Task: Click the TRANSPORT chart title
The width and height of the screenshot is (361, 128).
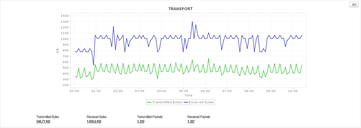Action: 180,9
